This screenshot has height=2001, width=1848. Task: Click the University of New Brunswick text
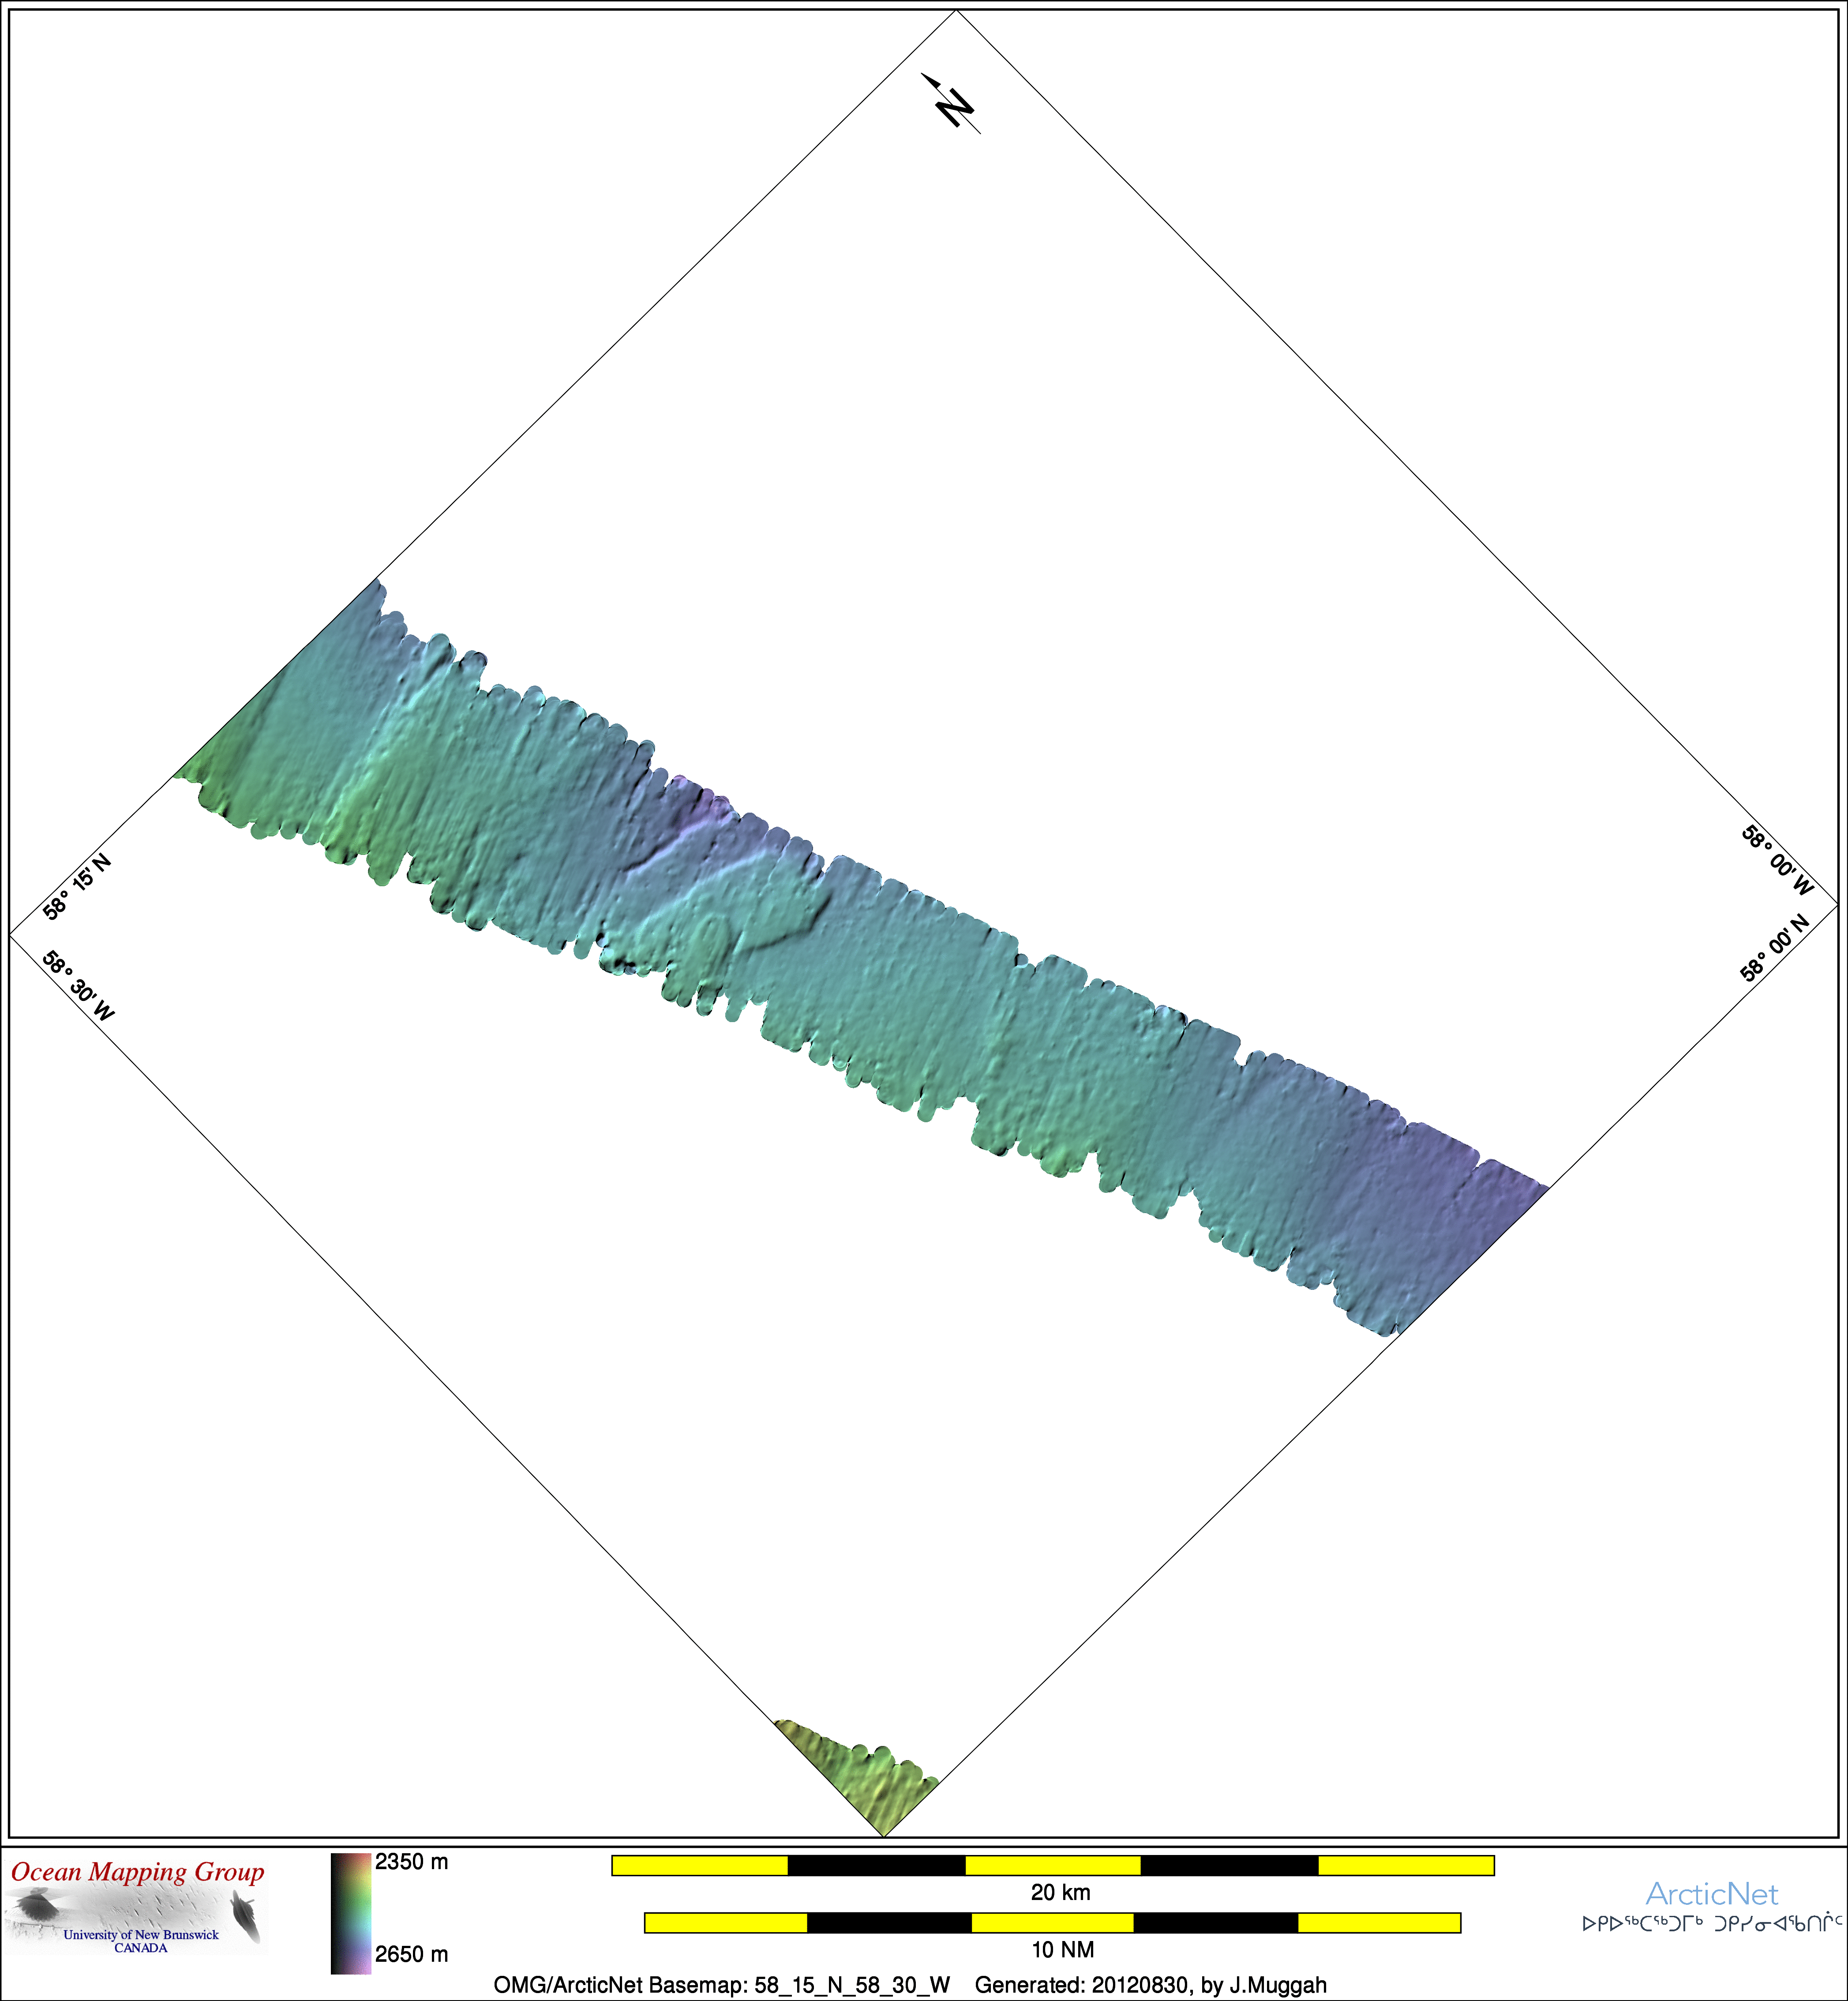(x=141, y=1934)
